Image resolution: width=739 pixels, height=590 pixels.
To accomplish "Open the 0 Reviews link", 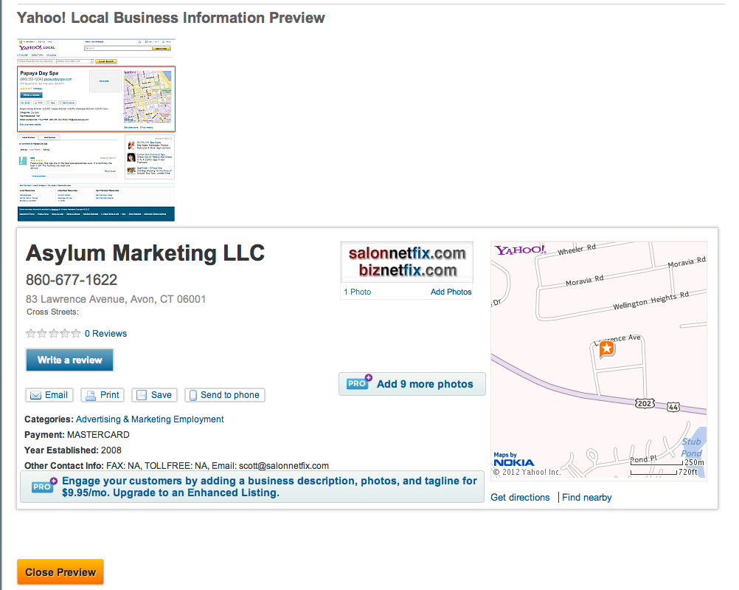I will coord(105,334).
